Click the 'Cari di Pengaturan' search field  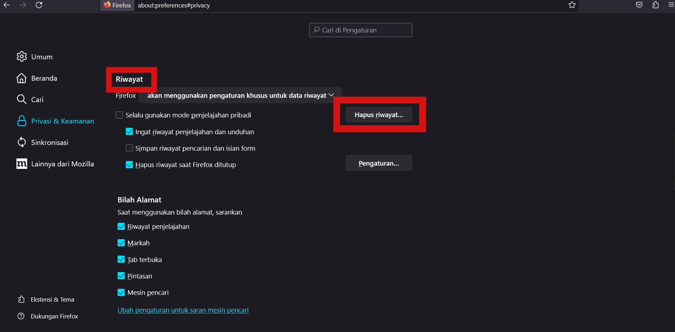[x=360, y=30]
